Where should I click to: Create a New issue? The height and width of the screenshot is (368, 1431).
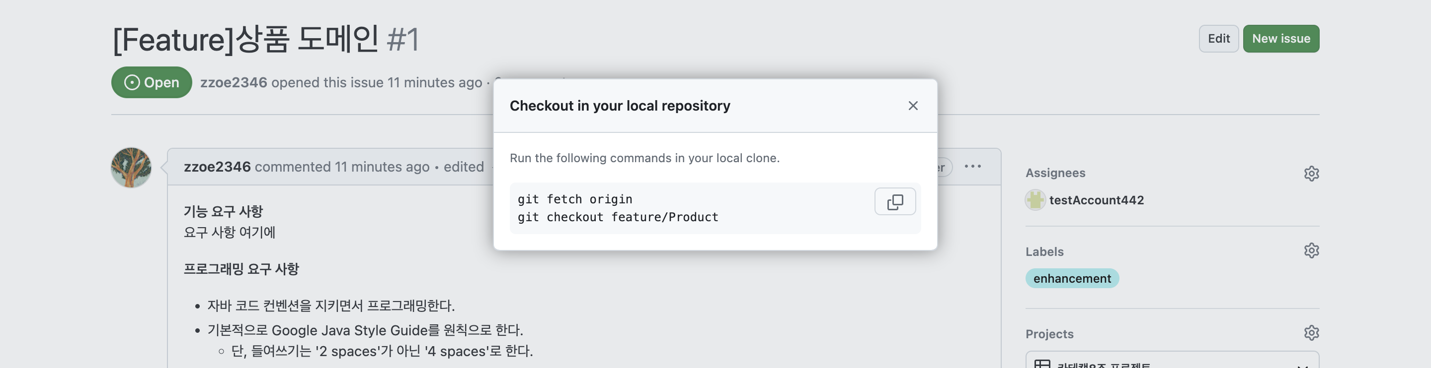(x=1280, y=39)
